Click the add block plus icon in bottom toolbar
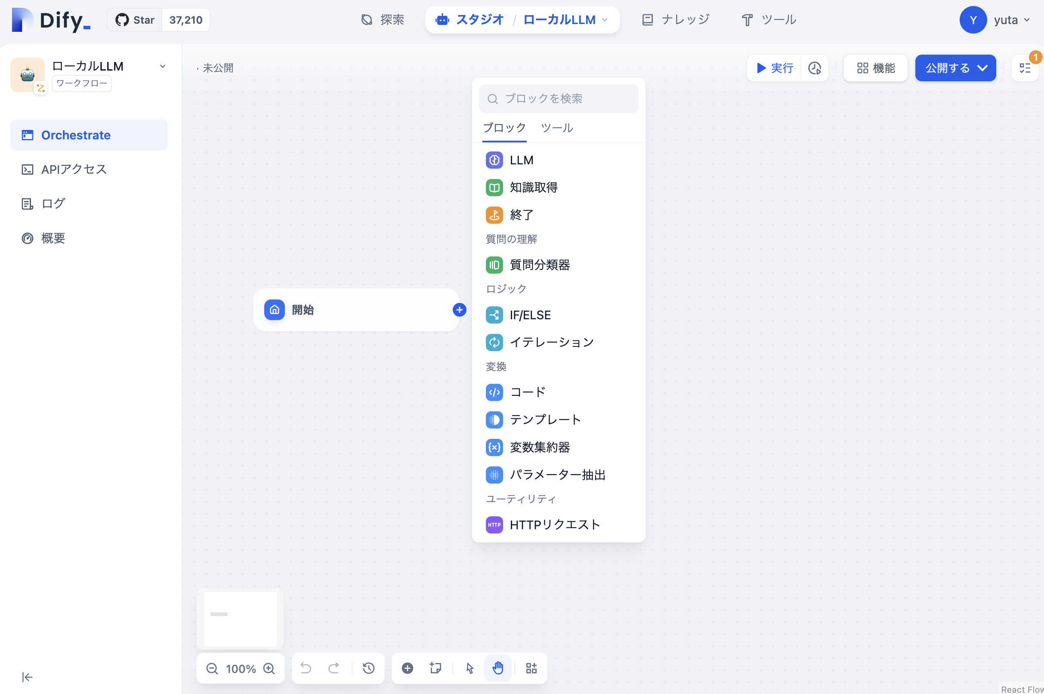The width and height of the screenshot is (1044, 694). point(407,668)
